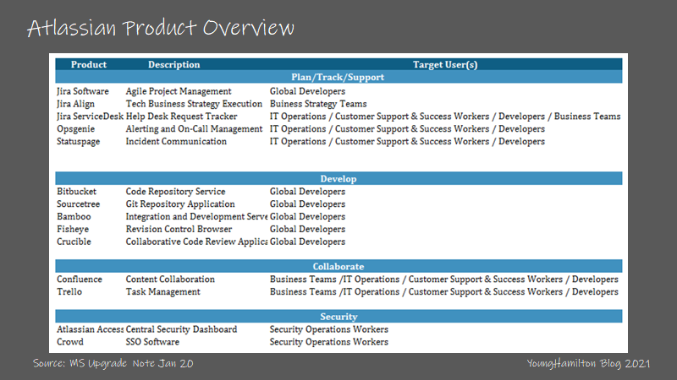
Task: Click 'Help Desk Request Tracker' description
Action: tap(181, 117)
